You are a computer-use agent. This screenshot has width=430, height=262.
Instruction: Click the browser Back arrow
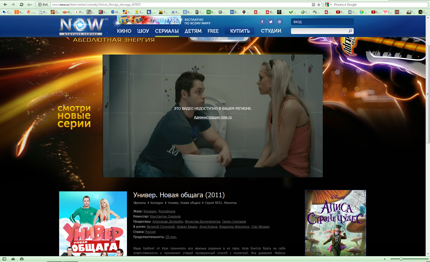click(x=5, y=5)
